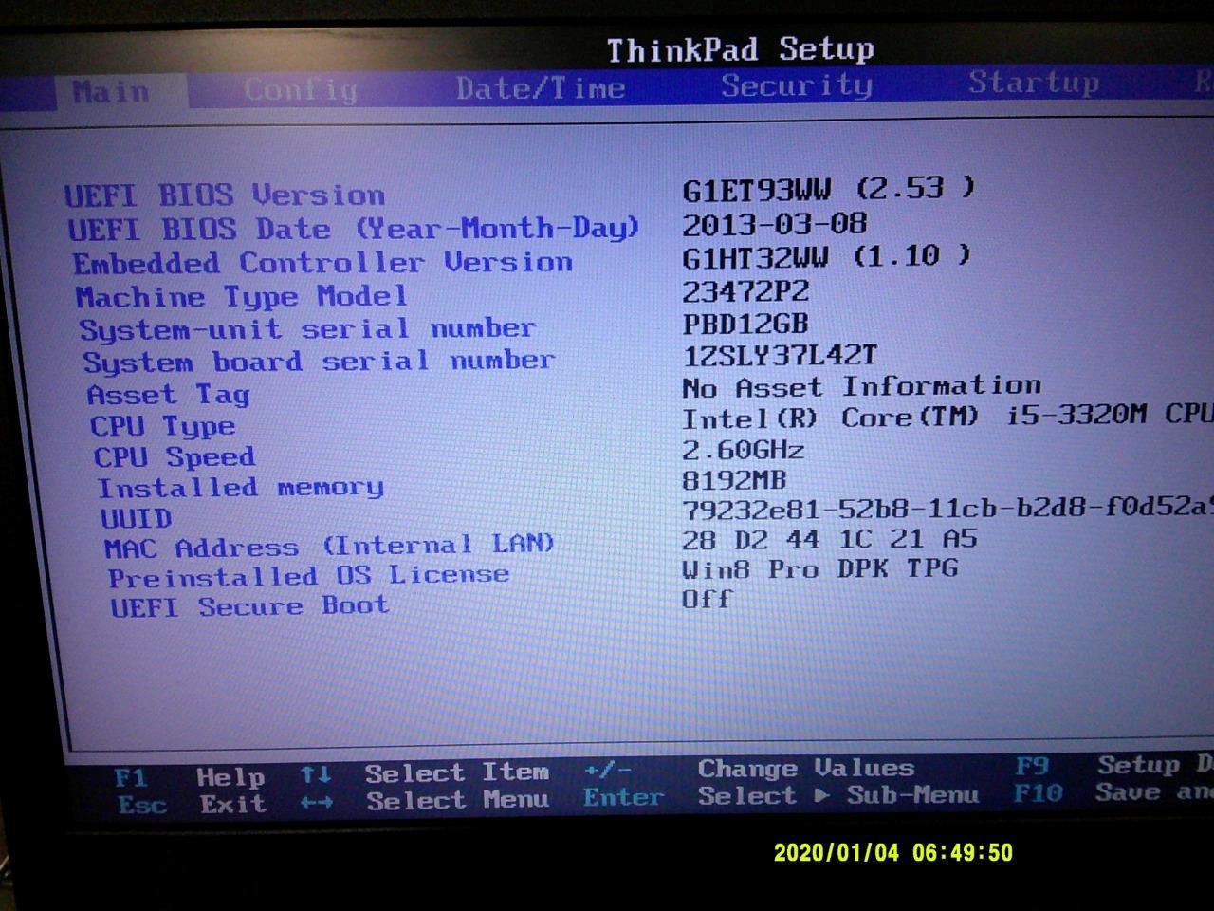Select the CPU Speed label
Viewport: 1214px width, 911px height.
click(x=175, y=457)
